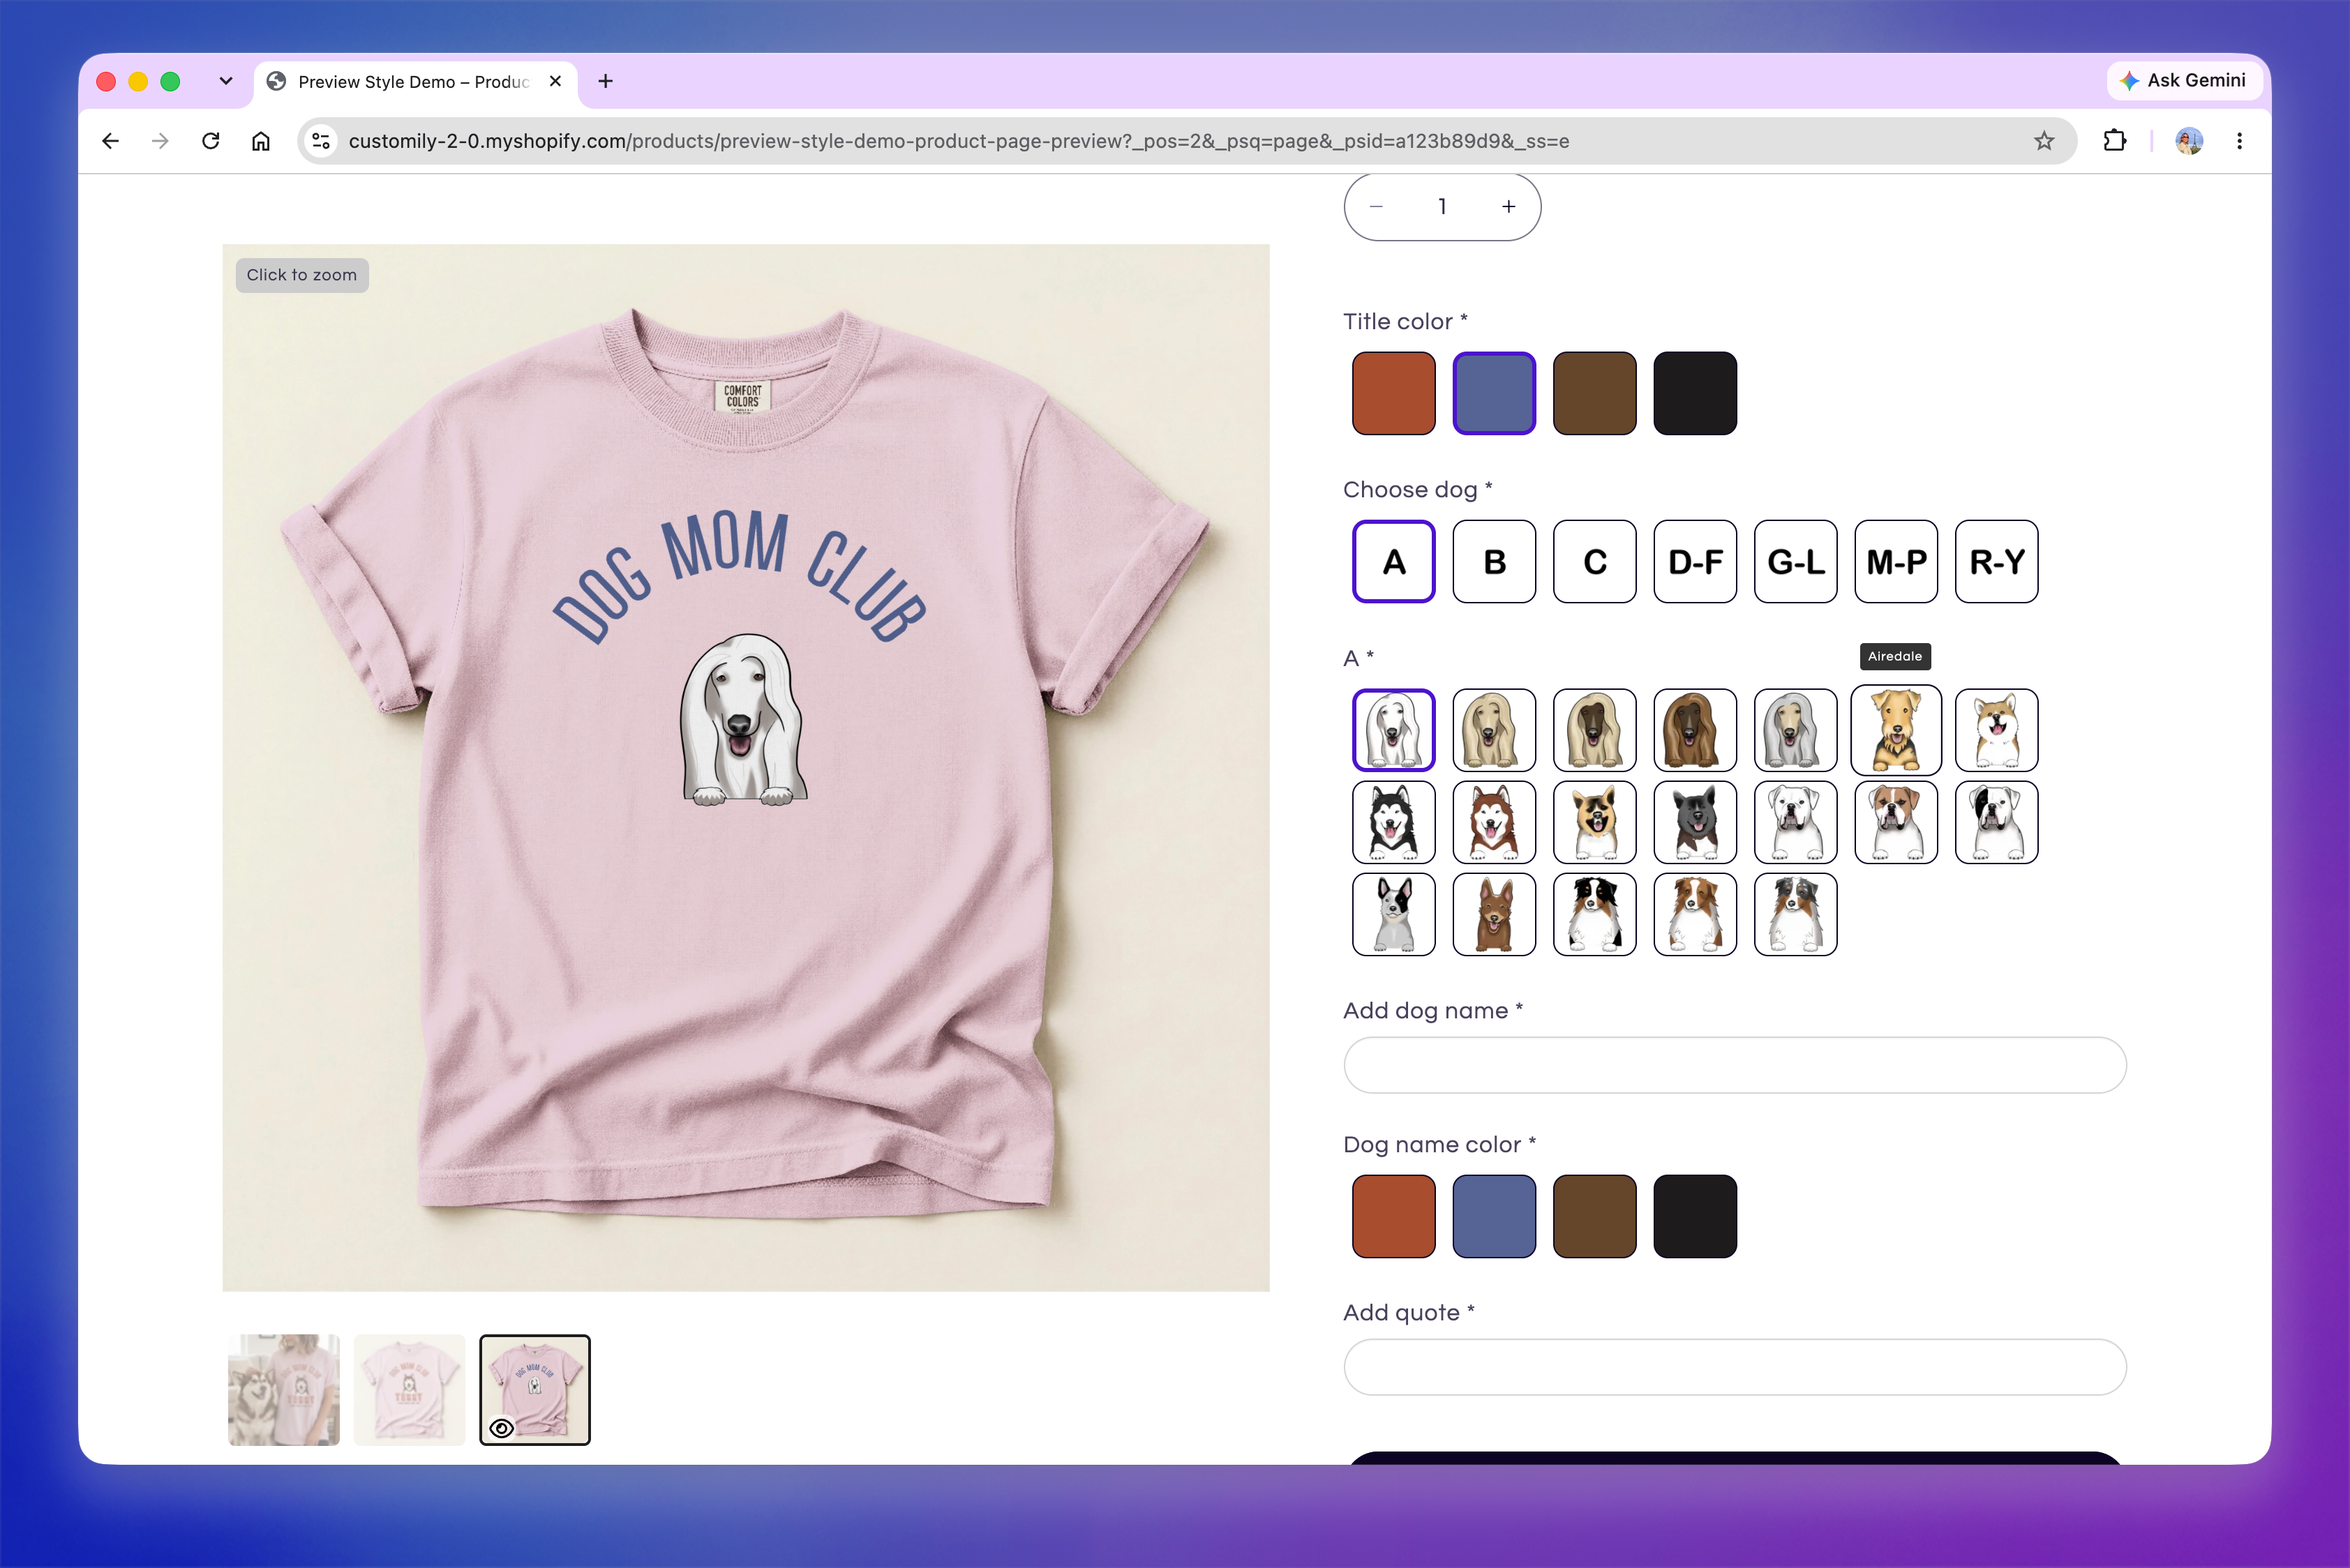Focus the Add quote field
This screenshot has height=1568, width=2350.
click(x=1735, y=1367)
